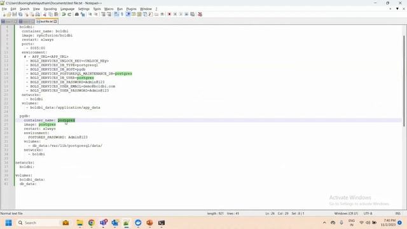Viewport: 407px width, 229px height.
Task: Toggle show all characters icon
Action: pos(122,14)
